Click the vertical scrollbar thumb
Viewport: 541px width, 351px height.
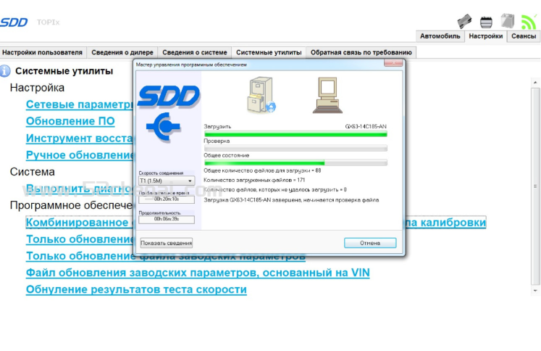[x=535, y=186]
